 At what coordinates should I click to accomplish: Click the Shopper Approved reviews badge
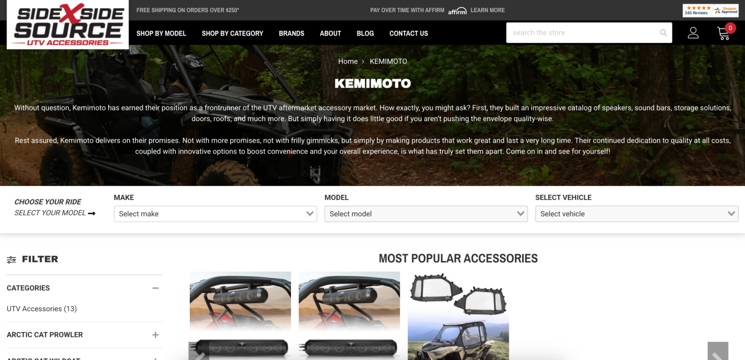[x=711, y=10]
